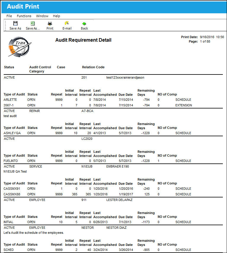Click the Audit Control Category column header

coord(40,69)
